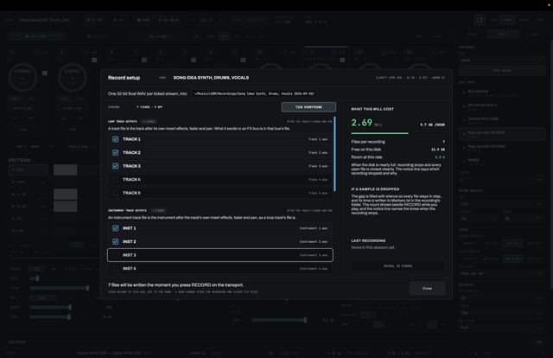The height and width of the screenshot is (358, 553).
Task: Click ALL CLEAR button in main window
Action: tap(158, 36)
